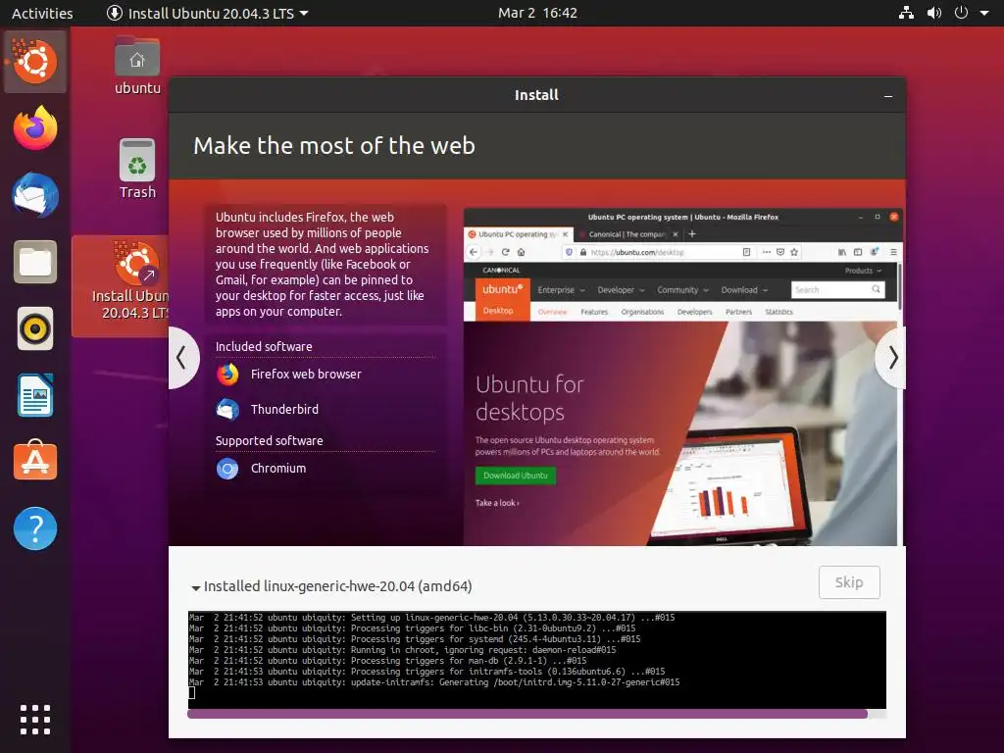Minimize the Install window
This screenshot has width=1004, height=753.
coord(888,96)
